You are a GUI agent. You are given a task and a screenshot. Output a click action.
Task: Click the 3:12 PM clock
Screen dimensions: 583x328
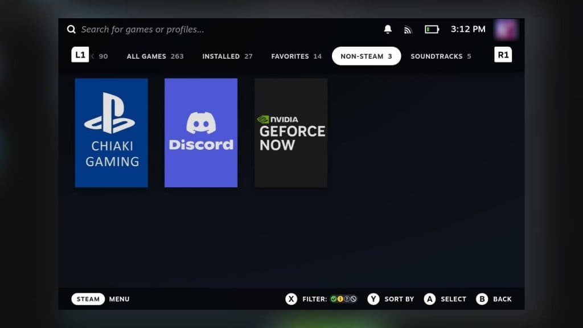468,29
